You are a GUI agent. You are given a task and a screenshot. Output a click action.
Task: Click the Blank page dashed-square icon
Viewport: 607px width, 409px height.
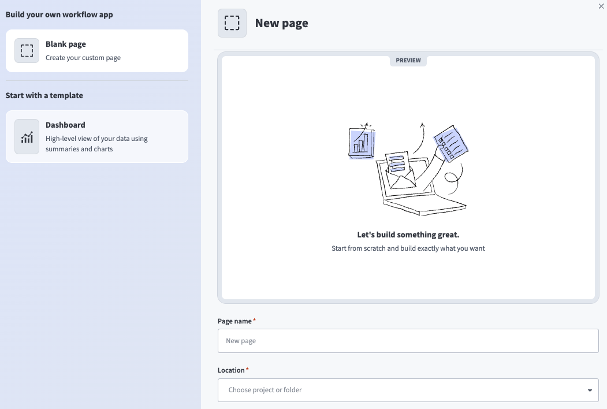pos(27,50)
